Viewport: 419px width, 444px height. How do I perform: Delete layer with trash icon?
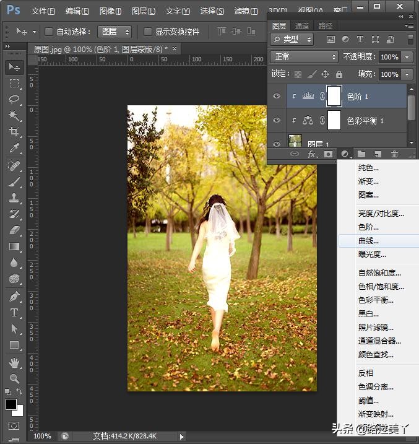pos(394,154)
